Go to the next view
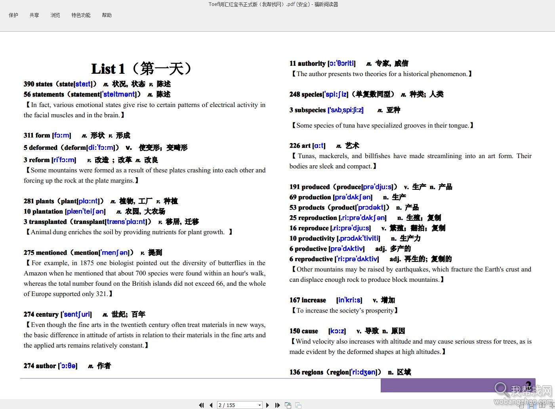Image resolution: width=555 pixels, height=409 pixels. tap(298, 405)
